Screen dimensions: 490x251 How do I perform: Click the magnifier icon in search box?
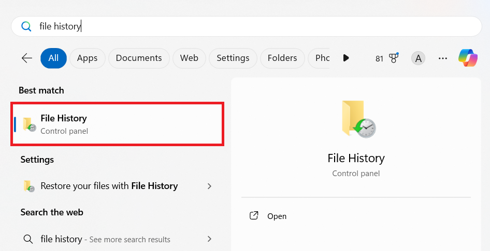click(26, 26)
